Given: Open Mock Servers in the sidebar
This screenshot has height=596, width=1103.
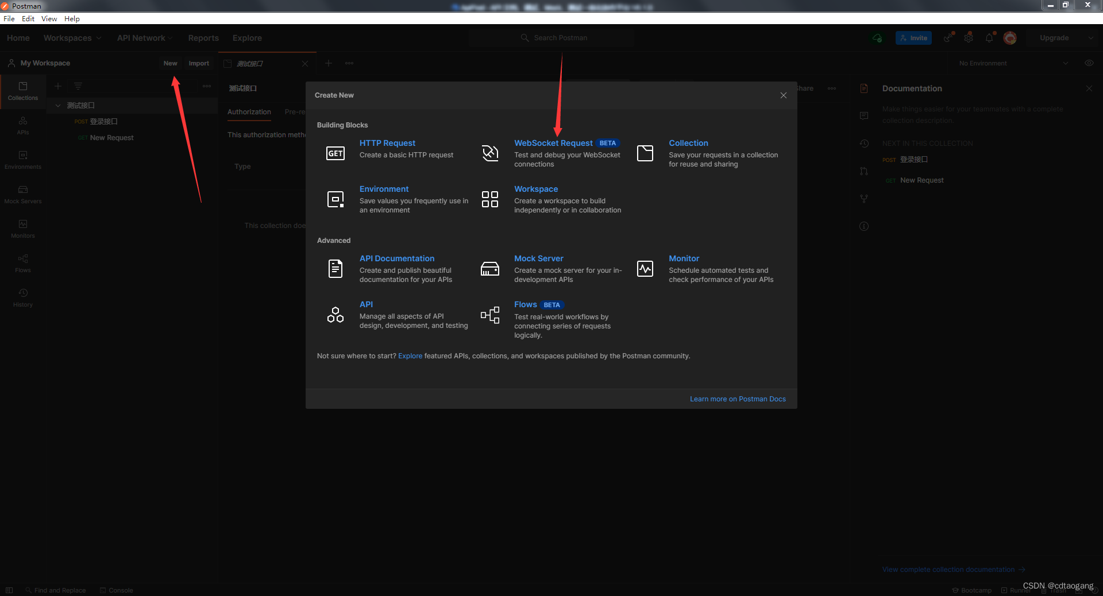Looking at the screenshot, I should (x=23, y=195).
